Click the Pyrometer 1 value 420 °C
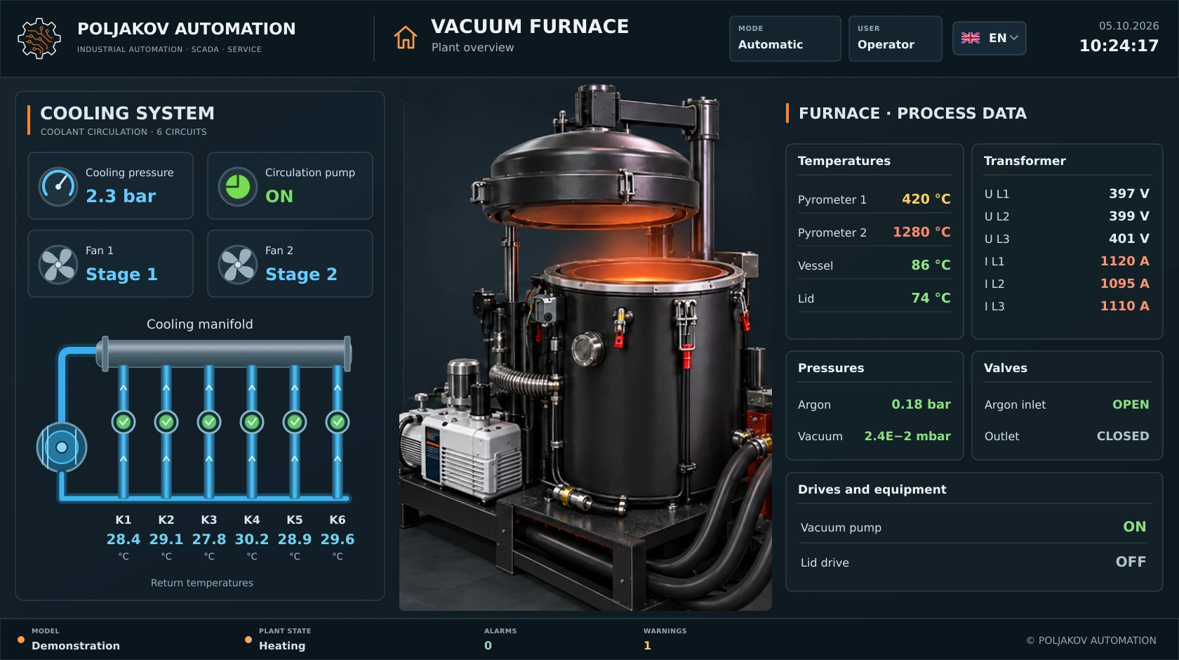Screen dimensions: 1179x660 click(x=926, y=199)
